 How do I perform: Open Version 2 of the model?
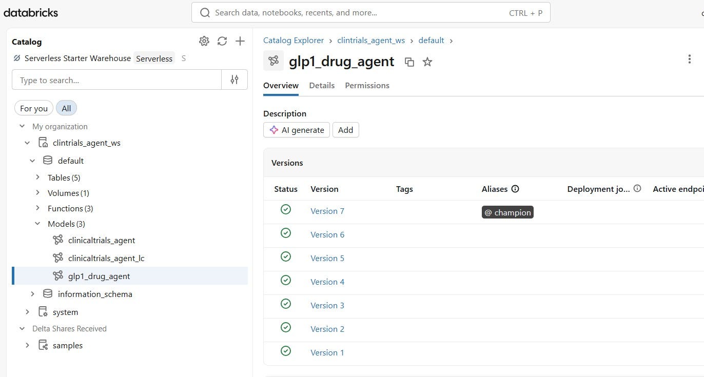[327, 329]
